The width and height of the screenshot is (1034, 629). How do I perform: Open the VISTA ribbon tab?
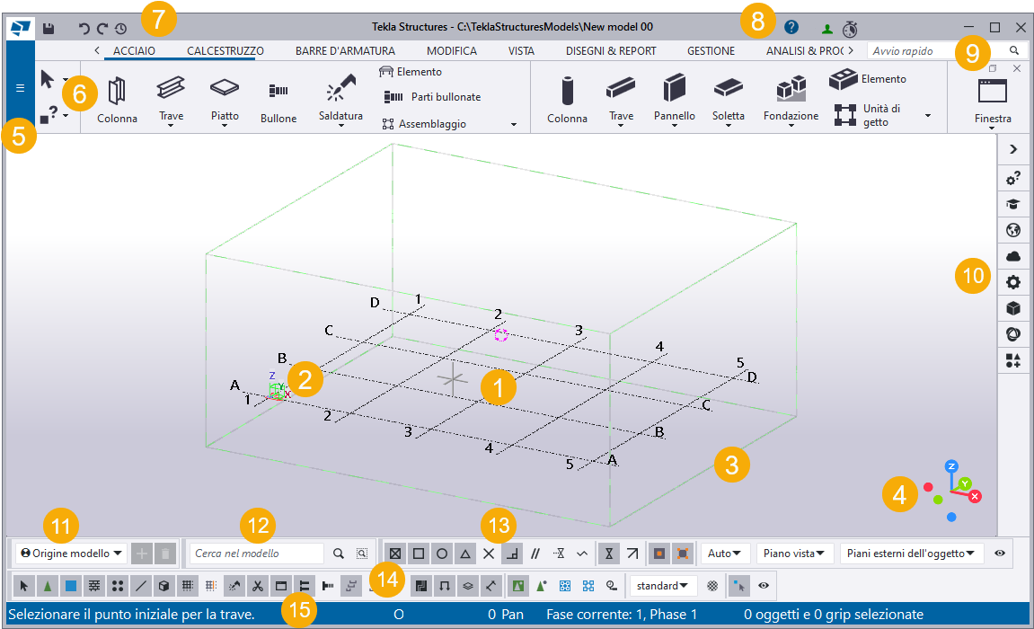[x=521, y=51]
